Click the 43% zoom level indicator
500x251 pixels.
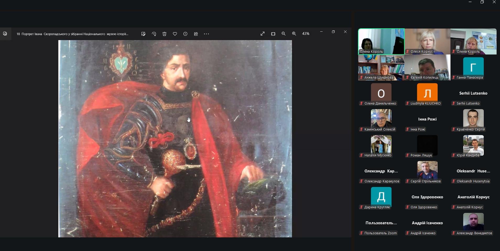pyautogui.click(x=306, y=34)
